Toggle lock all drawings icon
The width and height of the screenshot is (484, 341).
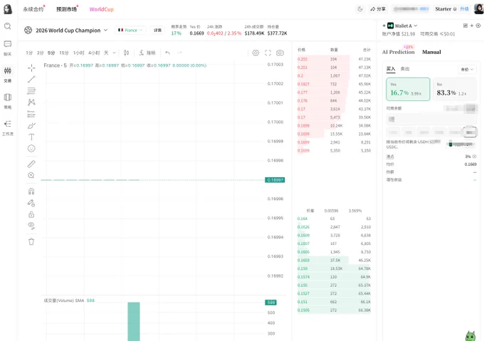pyautogui.click(x=31, y=214)
